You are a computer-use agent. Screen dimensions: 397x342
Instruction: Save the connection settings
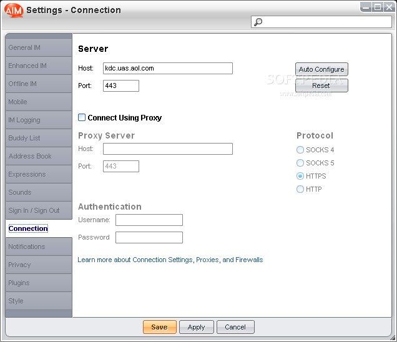coord(160,327)
